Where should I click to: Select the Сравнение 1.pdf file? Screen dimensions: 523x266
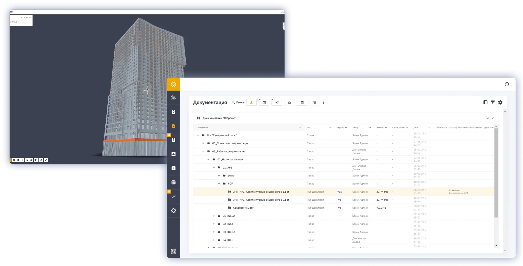pos(243,208)
